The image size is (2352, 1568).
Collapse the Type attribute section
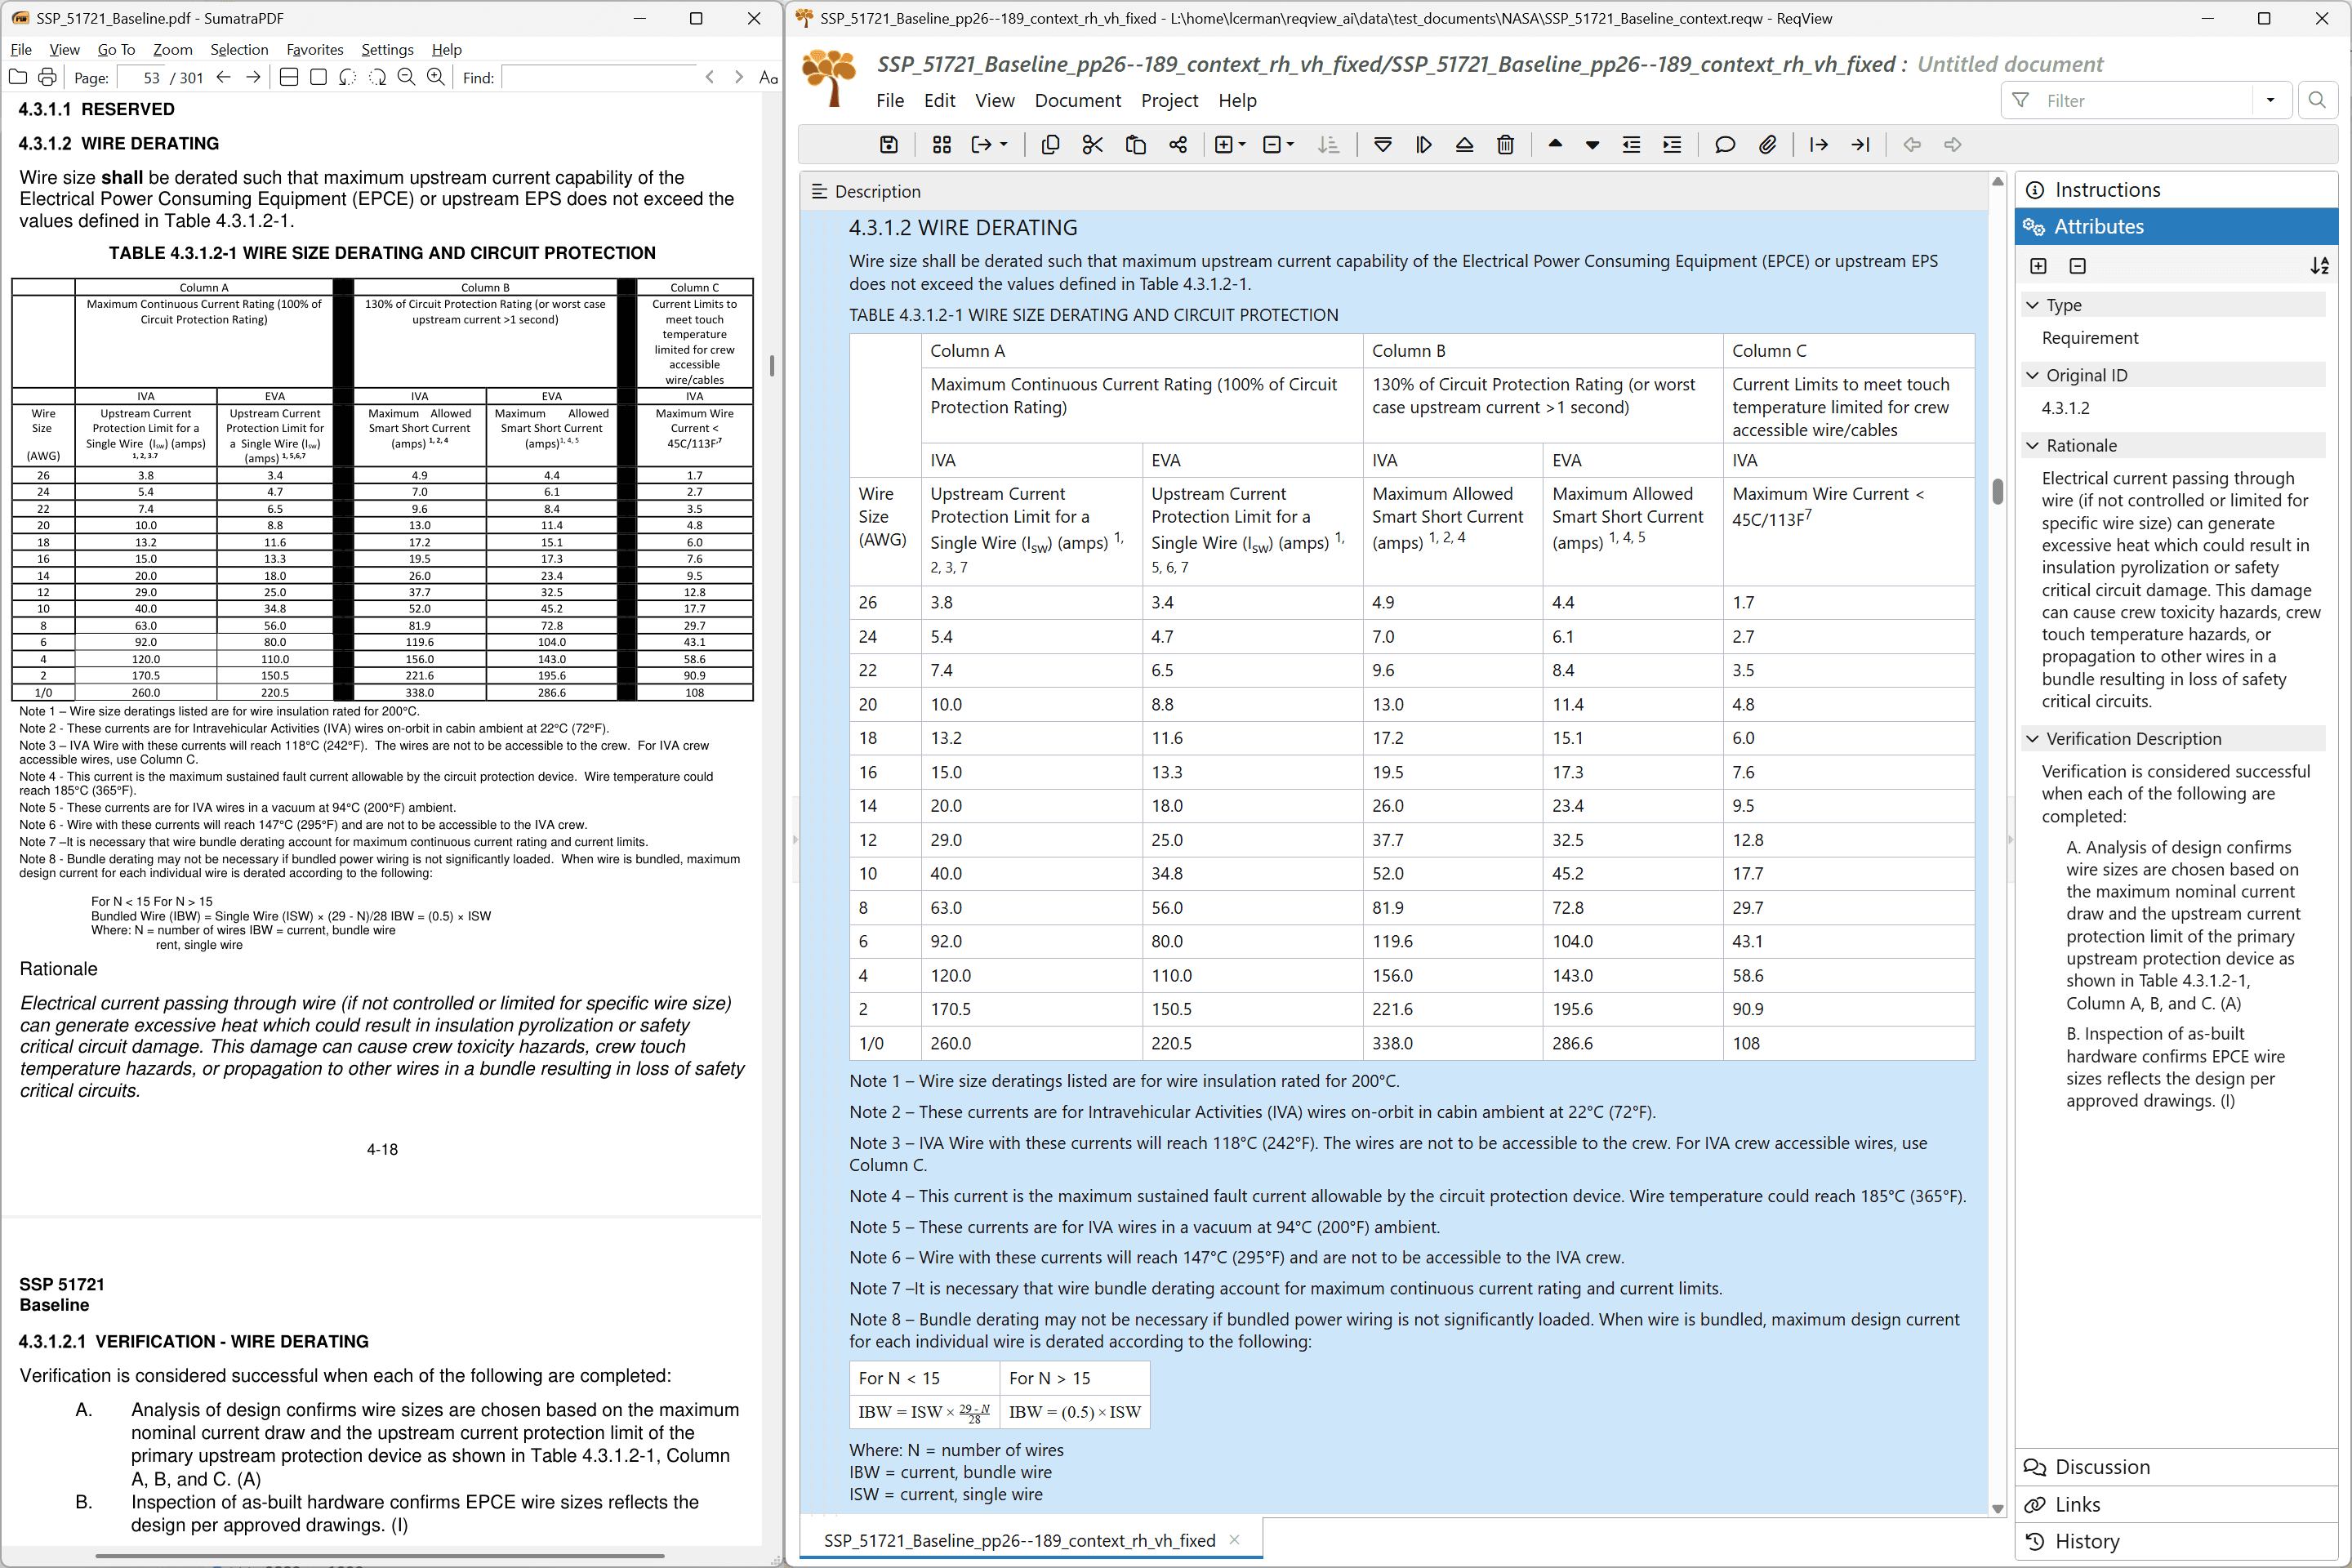pos(2032,305)
